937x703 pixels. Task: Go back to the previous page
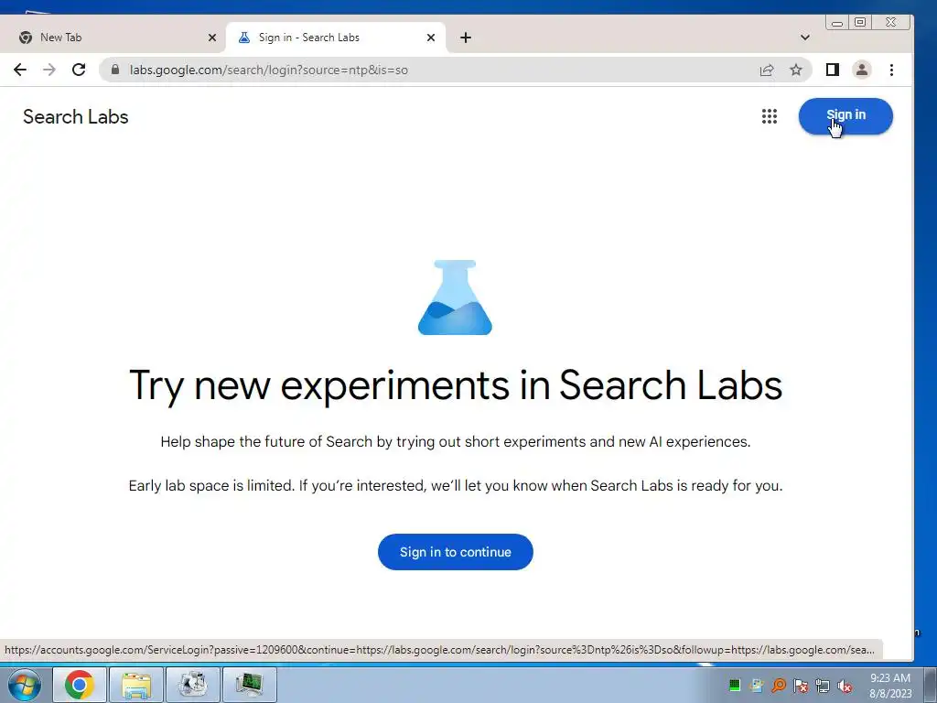coord(20,70)
